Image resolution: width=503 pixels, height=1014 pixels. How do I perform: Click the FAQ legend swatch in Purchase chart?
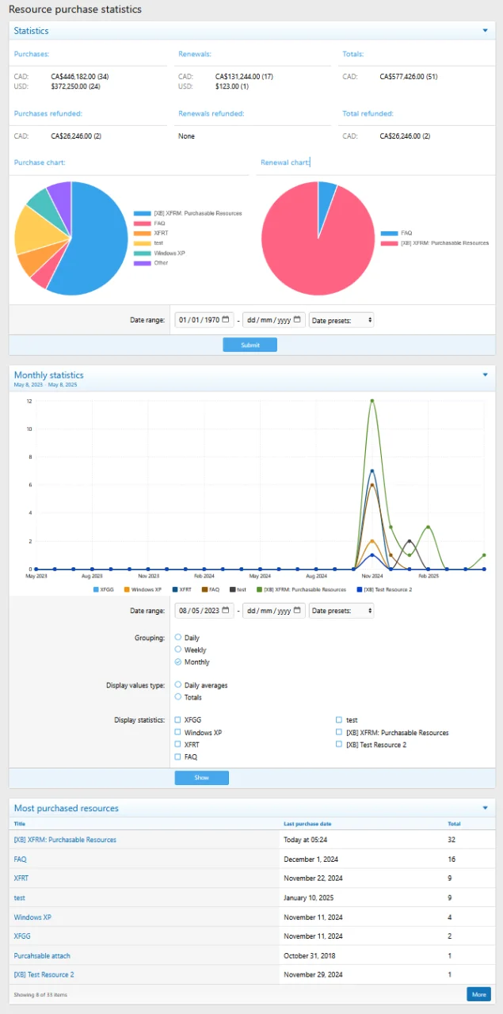[143, 223]
